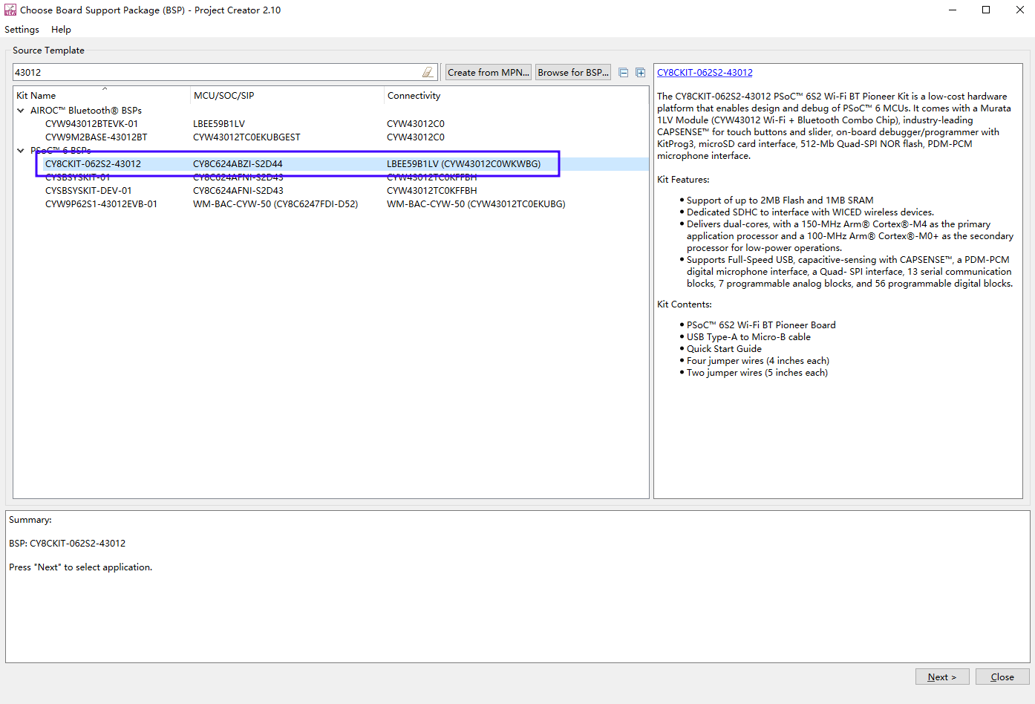Minimize the Project Creator window

tap(952, 10)
